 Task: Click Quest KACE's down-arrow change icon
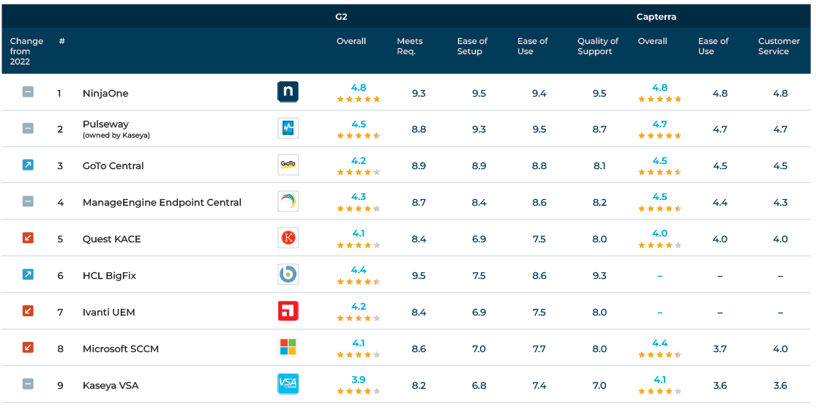point(28,238)
